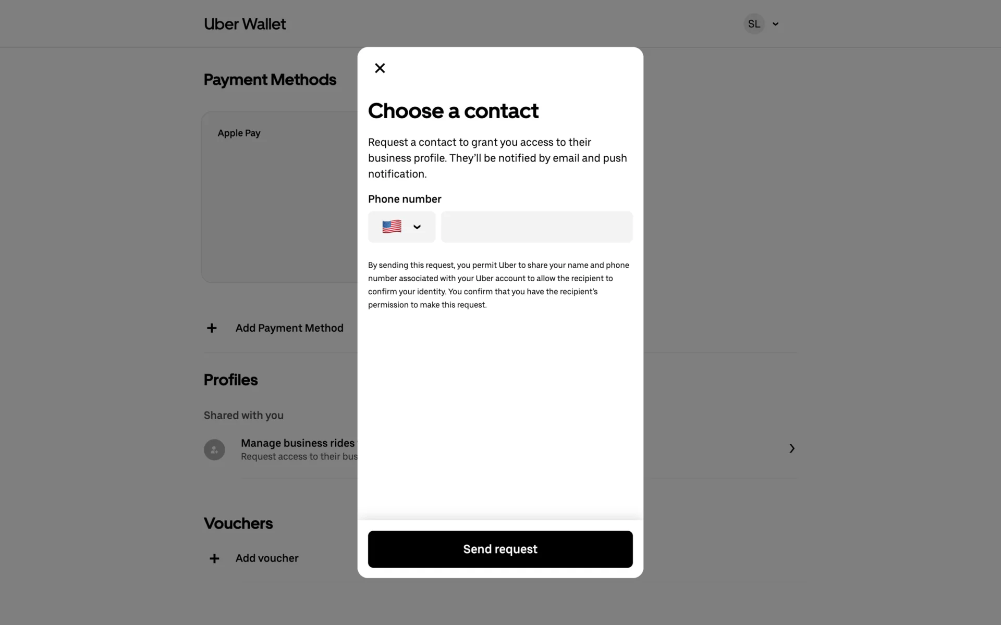Close the Choose a contact dialog
This screenshot has height=625, width=1001.
point(380,68)
